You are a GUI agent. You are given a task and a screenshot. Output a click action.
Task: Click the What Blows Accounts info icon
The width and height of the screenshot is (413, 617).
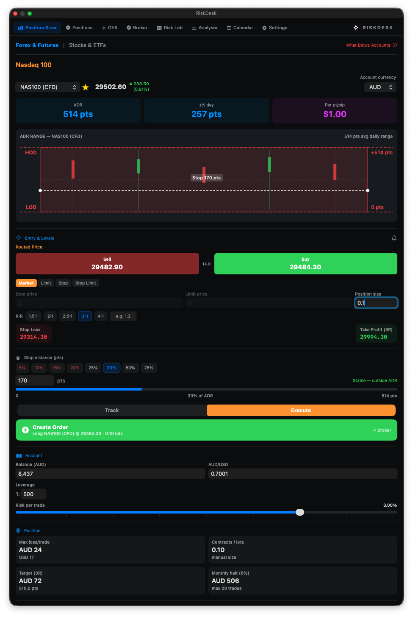(395, 45)
